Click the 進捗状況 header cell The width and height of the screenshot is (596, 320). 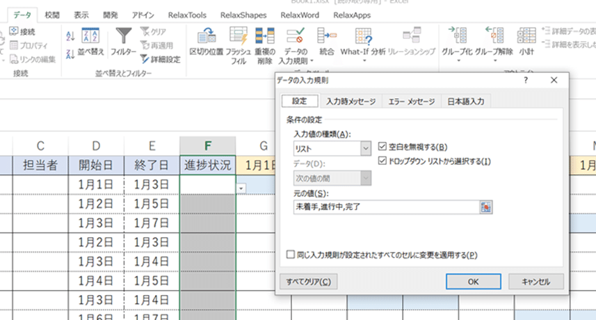(207, 166)
